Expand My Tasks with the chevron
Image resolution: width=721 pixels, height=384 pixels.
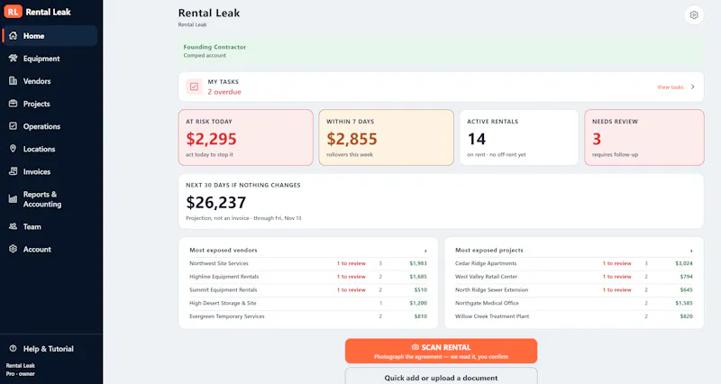click(692, 87)
